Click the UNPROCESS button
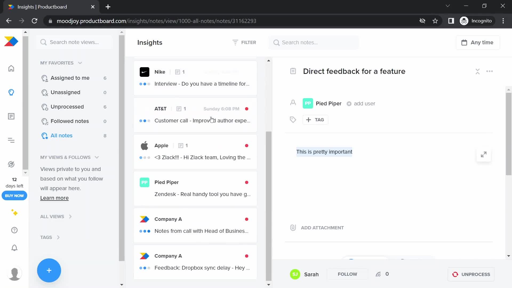512x288 pixels. 471,274
